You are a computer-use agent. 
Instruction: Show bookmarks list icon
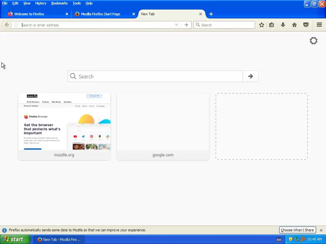point(272,25)
